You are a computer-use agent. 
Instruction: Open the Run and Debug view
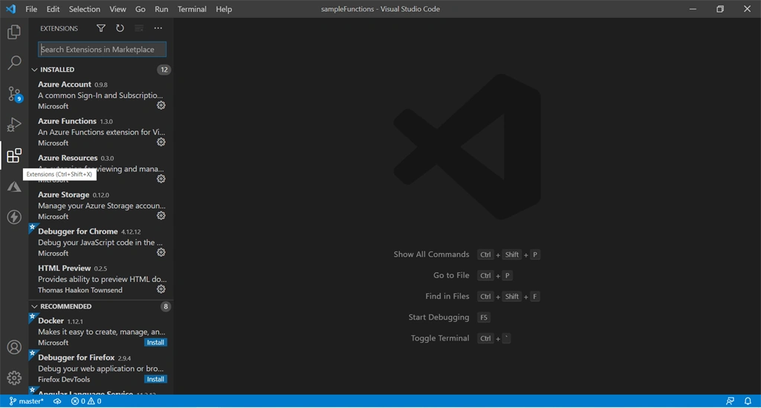click(14, 125)
